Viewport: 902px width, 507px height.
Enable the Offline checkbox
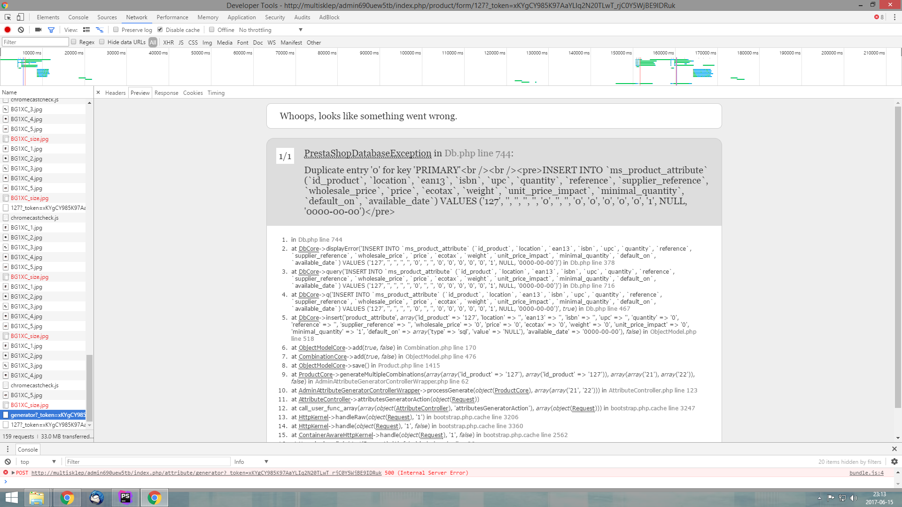pos(212,30)
